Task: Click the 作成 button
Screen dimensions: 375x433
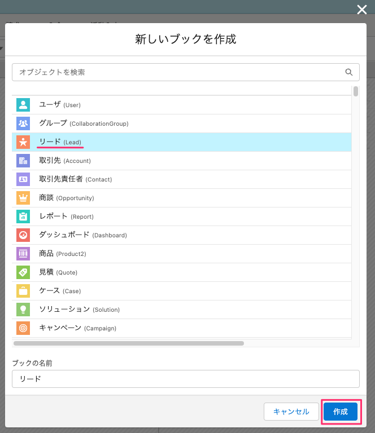Action: (341, 412)
